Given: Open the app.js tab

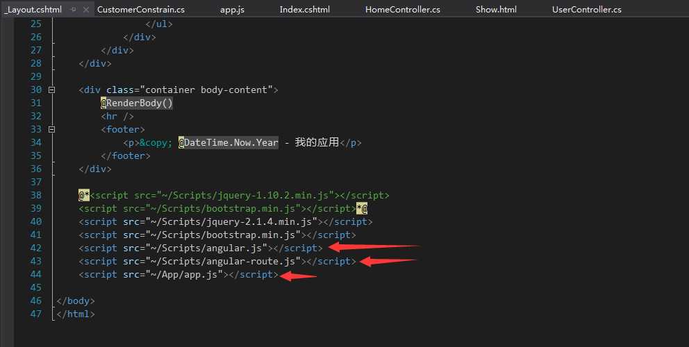Looking at the screenshot, I should pos(232,9).
